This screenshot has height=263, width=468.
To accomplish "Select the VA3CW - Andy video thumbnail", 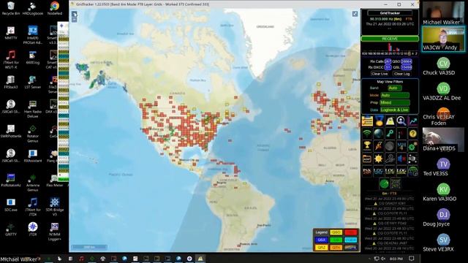I will (443, 39).
